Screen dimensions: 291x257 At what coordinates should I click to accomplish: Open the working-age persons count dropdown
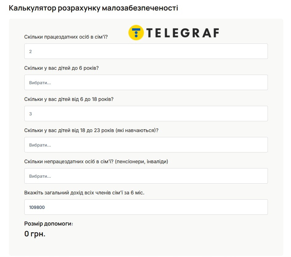[146, 51]
